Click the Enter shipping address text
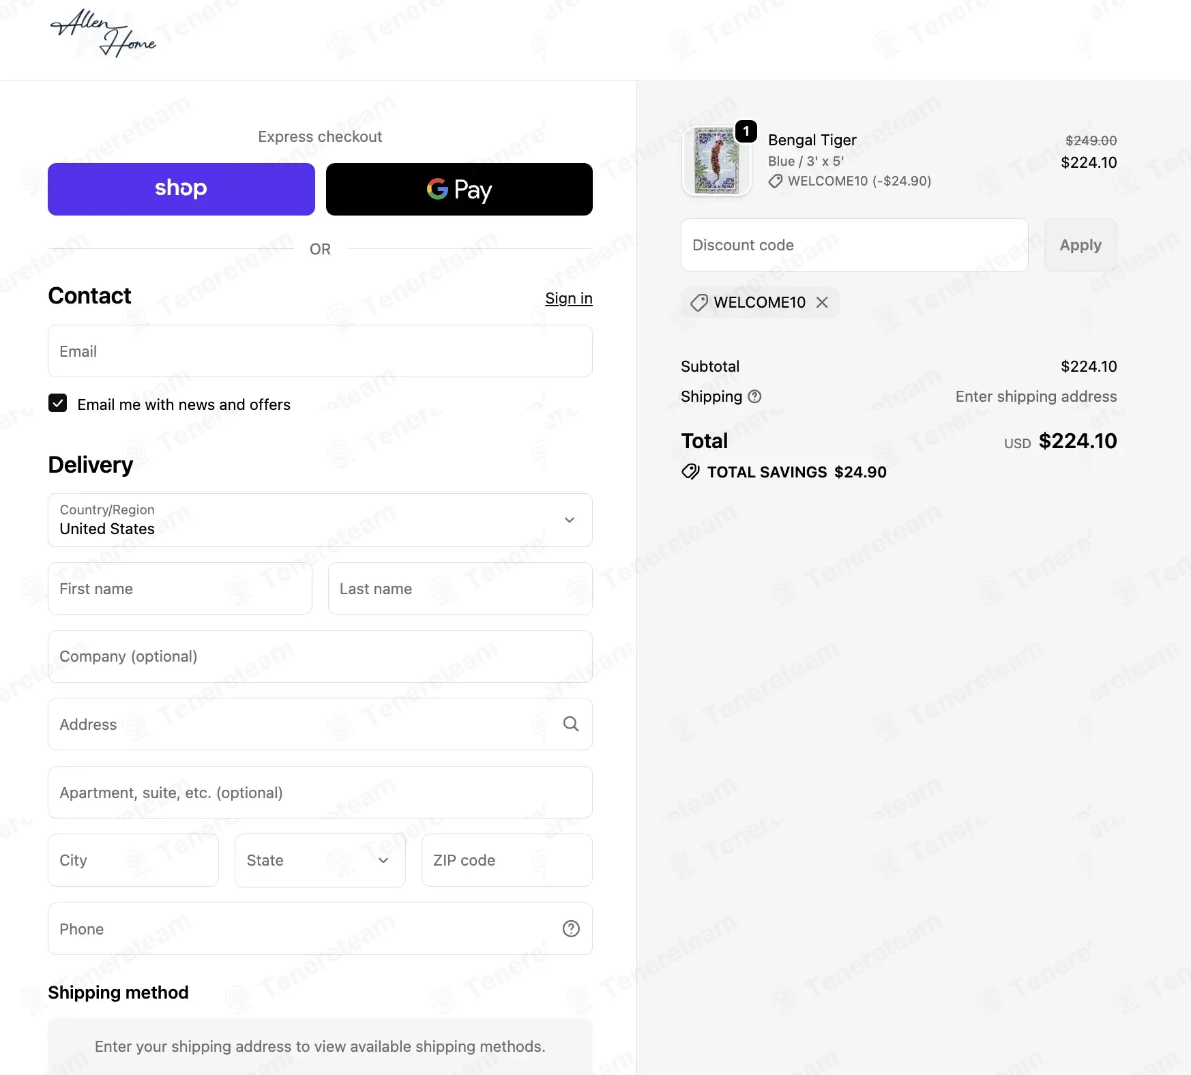 coord(1036,396)
